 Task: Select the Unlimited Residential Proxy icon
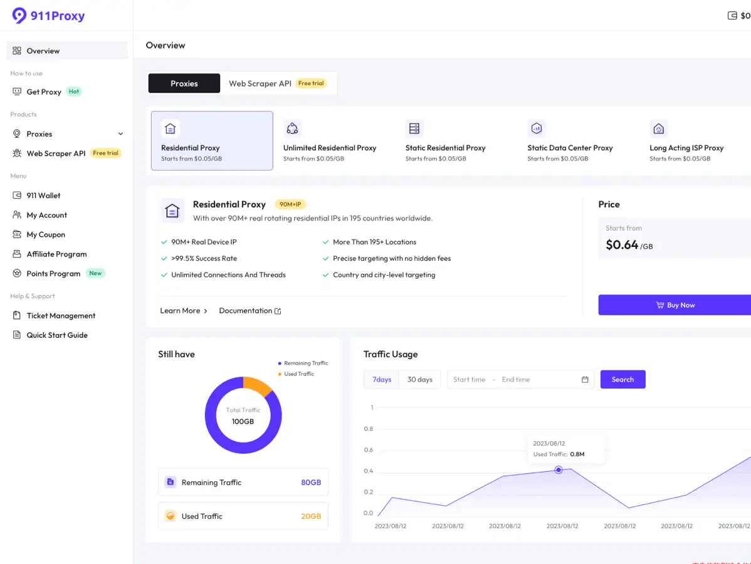point(292,128)
